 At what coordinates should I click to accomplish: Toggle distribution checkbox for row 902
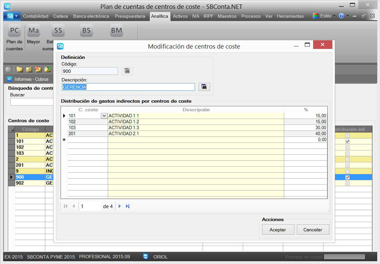click(x=347, y=183)
